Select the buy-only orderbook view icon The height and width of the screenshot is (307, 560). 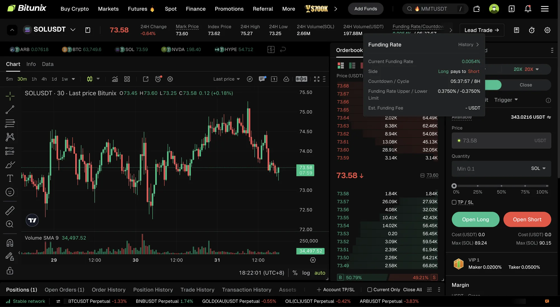(352, 65)
